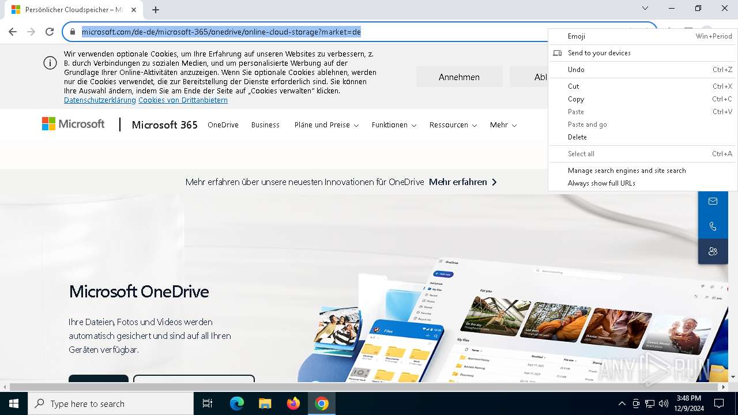Open the Datenschutzerklärung link
Image resolution: width=738 pixels, height=415 pixels.
(100, 100)
